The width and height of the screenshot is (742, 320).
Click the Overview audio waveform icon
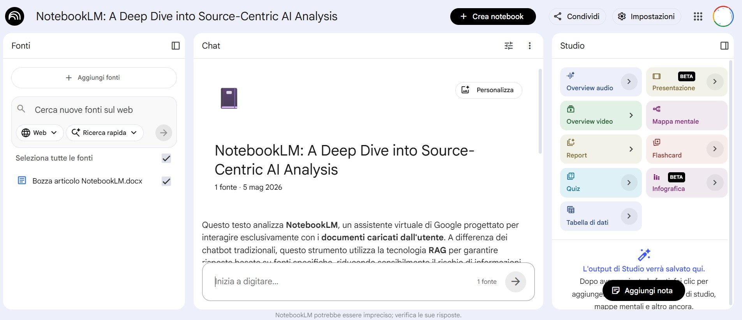pyautogui.click(x=571, y=75)
